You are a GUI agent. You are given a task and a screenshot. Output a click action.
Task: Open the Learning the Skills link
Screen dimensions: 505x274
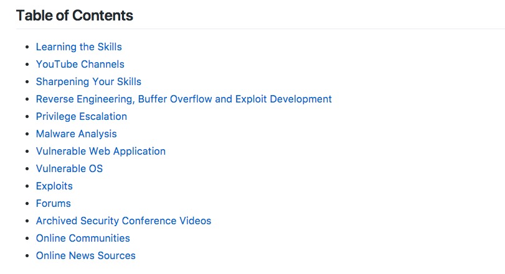[78, 47]
